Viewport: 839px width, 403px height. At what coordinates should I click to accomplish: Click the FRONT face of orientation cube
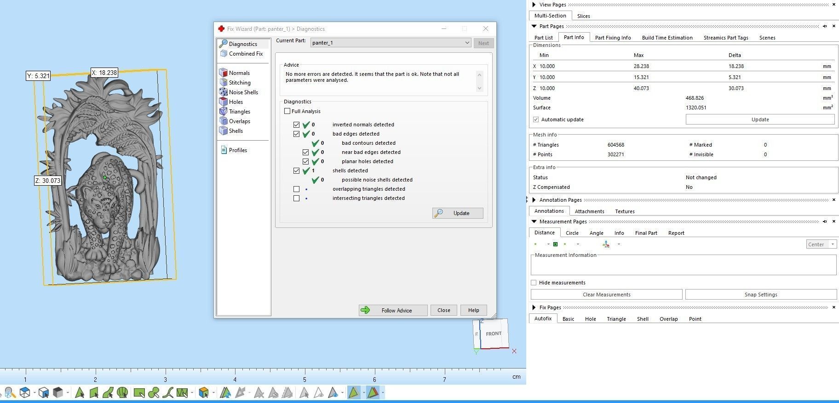(x=494, y=334)
